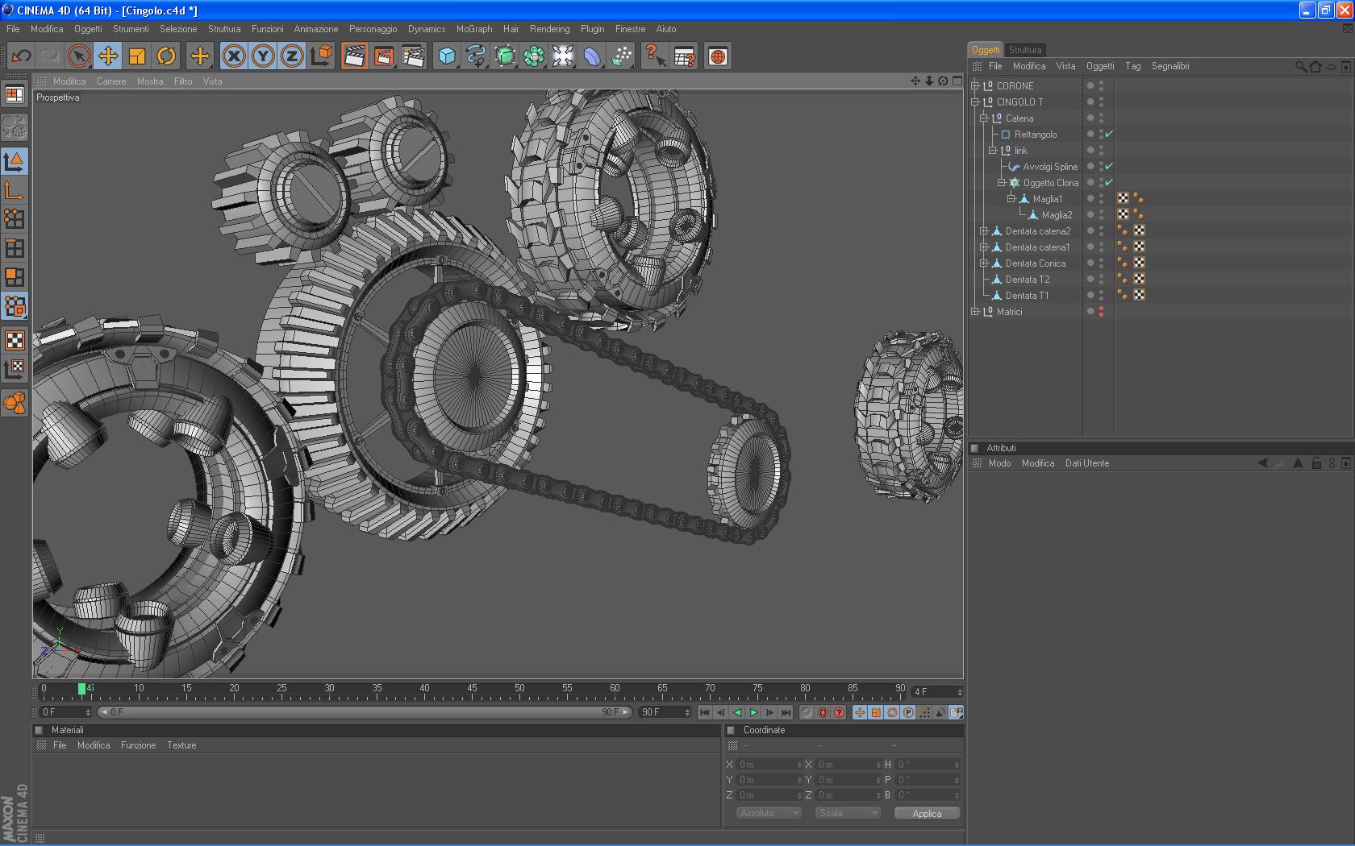The image size is (1355, 846).
Task: Click the spline object icon in the toolbar
Action: [x=476, y=56]
